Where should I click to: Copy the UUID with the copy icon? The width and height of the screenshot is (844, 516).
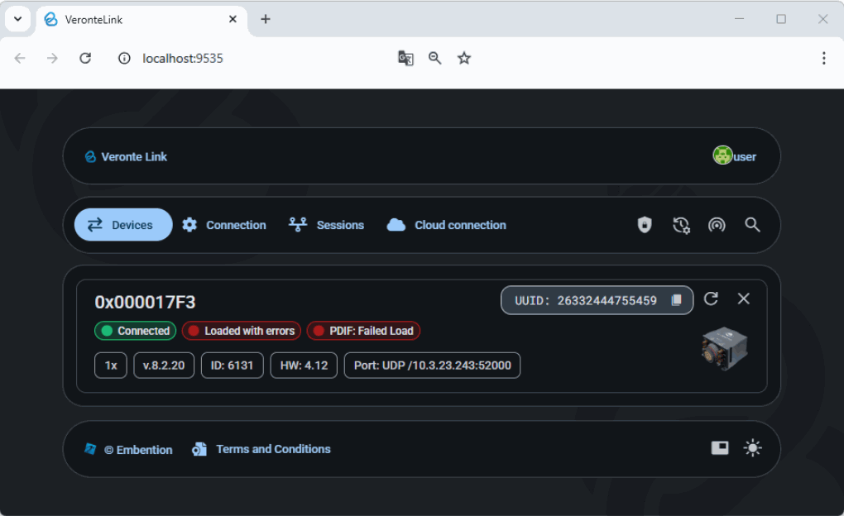(x=676, y=300)
